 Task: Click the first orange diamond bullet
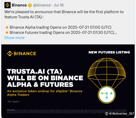coord(7,27)
